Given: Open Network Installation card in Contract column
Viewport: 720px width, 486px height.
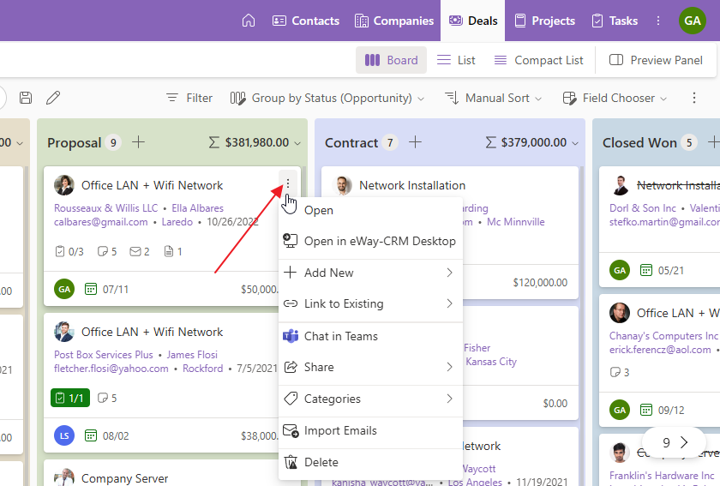Looking at the screenshot, I should pos(412,185).
